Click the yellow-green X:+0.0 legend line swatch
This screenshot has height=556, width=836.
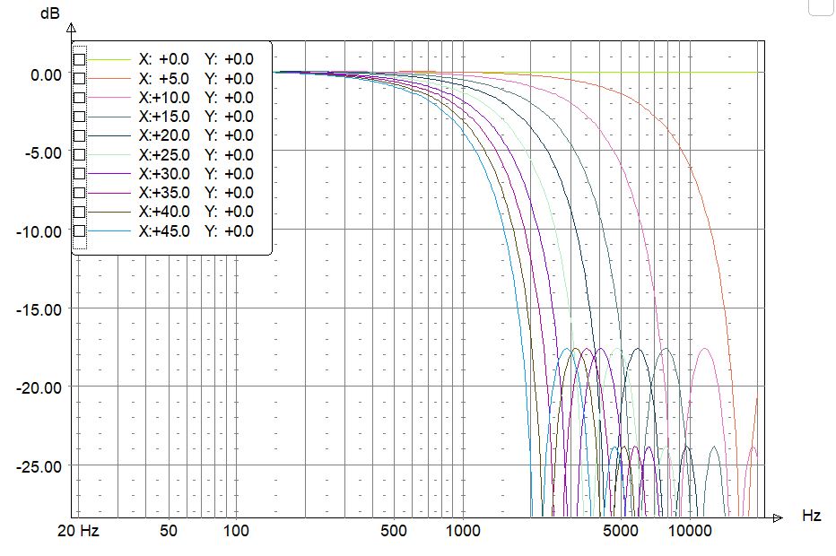click(x=110, y=59)
